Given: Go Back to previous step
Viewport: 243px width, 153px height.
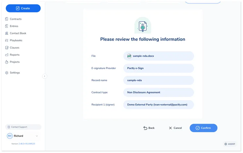Looking at the screenshot, I should 149,128.
